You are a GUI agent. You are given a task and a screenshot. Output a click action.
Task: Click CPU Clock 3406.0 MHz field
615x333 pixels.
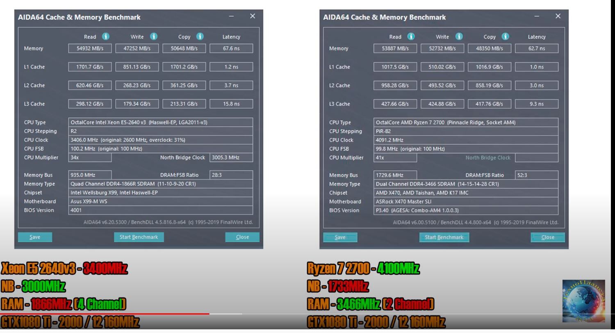pos(161,140)
